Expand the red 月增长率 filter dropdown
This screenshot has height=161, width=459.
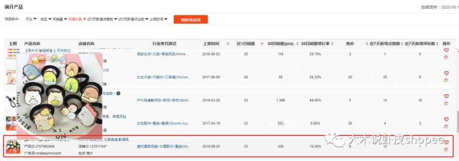(77, 19)
